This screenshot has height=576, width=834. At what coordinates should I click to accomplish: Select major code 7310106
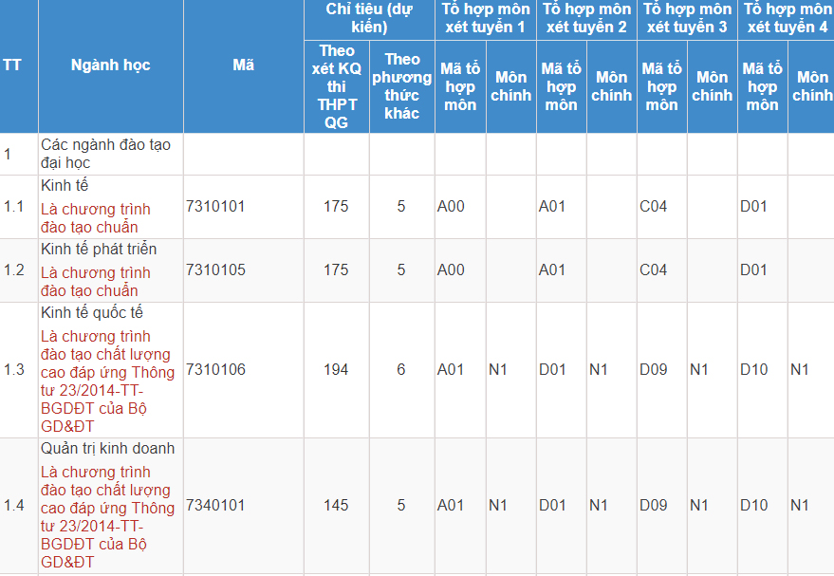pyautogui.click(x=215, y=369)
